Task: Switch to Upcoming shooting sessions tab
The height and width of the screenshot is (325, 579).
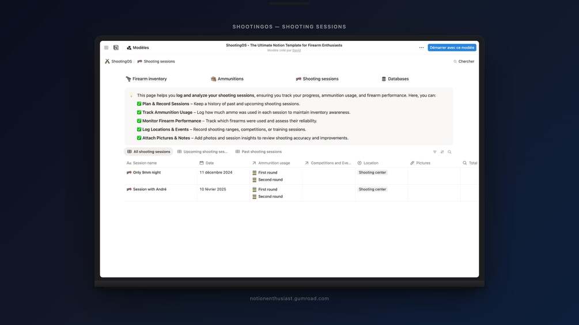Action: [x=202, y=151]
